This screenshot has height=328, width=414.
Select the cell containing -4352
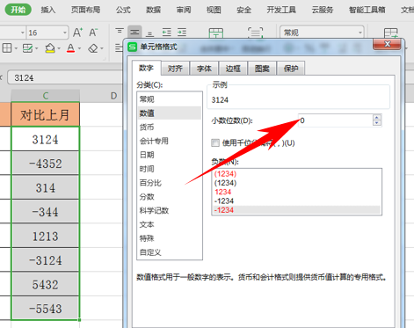(x=46, y=164)
